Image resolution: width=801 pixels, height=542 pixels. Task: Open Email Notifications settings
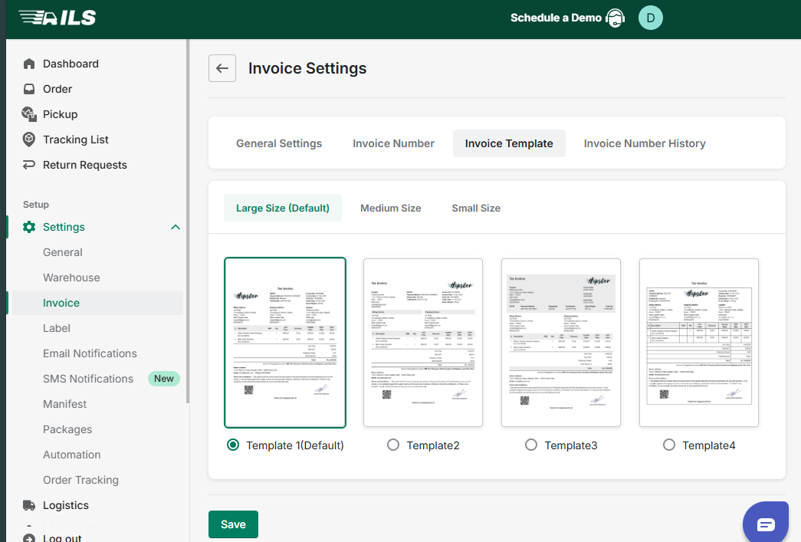(90, 353)
